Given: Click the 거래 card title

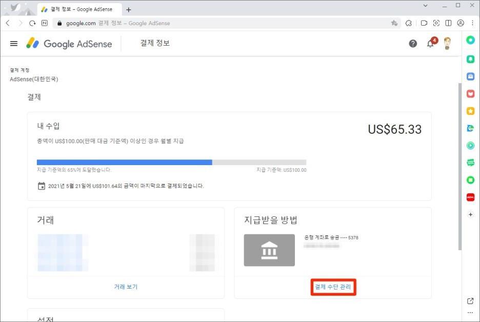Looking at the screenshot, I should click(x=45, y=220).
